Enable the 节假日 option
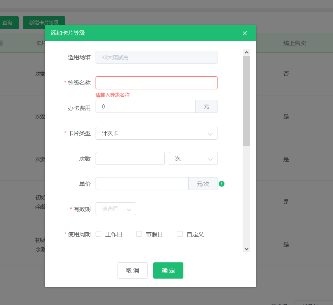This screenshot has height=305, width=333. tap(138, 234)
